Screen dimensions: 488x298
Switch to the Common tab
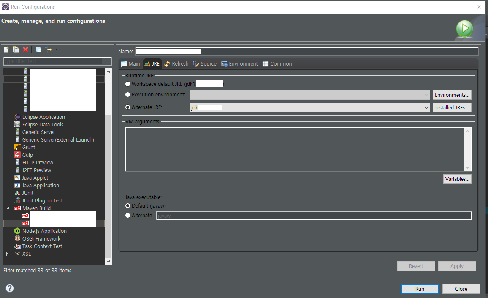[x=277, y=63]
